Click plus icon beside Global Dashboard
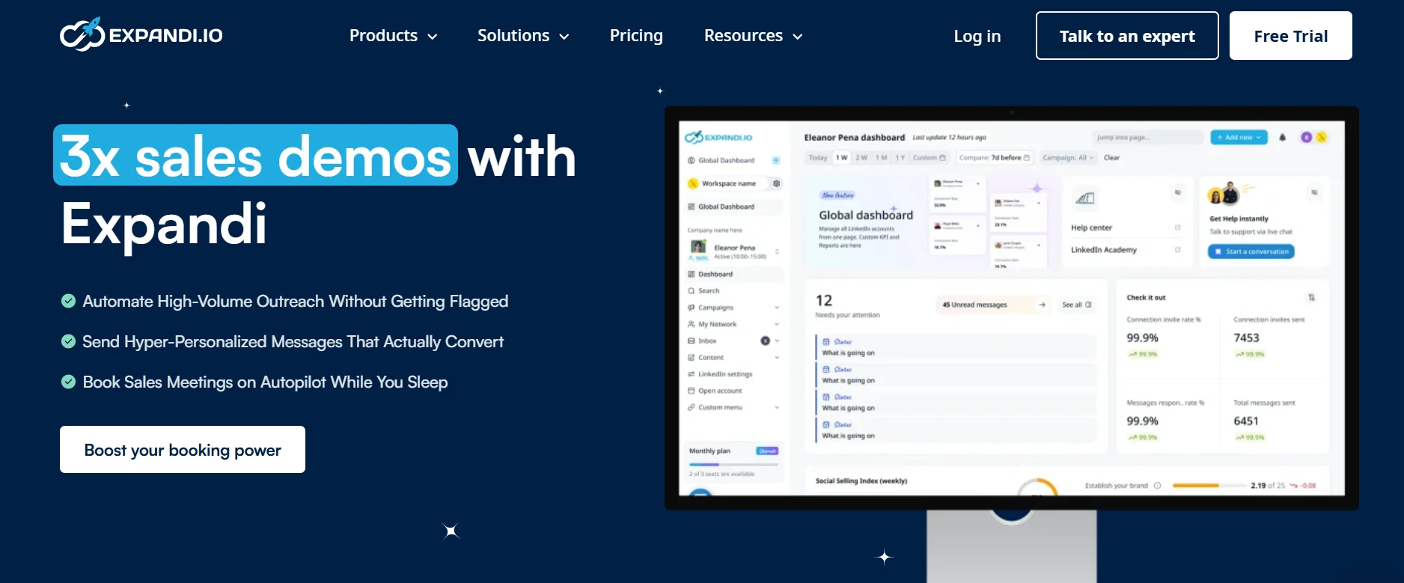 [776, 160]
